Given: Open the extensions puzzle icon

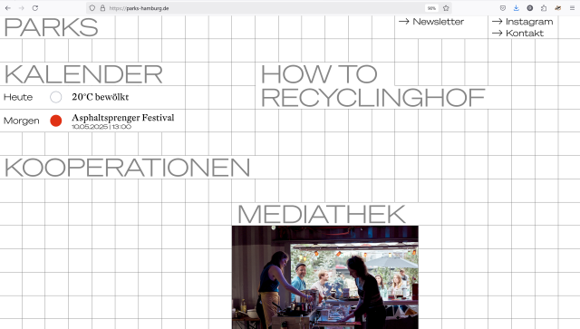Looking at the screenshot, I should 544,8.
